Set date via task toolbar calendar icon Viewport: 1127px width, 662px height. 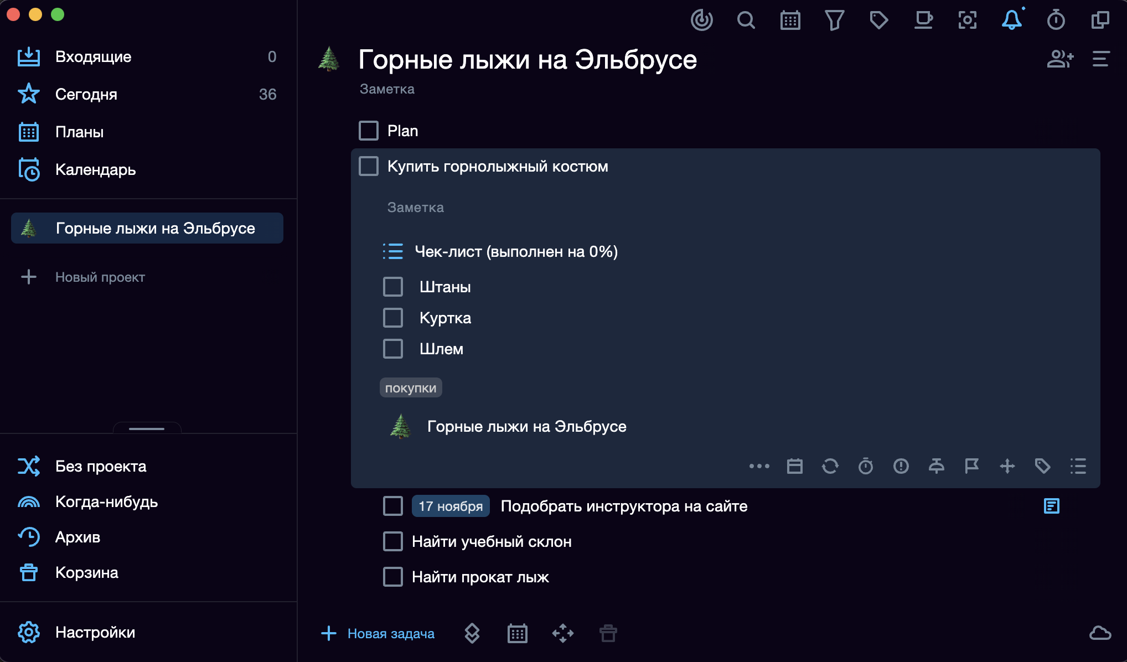pyautogui.click(x=795, y=466)
